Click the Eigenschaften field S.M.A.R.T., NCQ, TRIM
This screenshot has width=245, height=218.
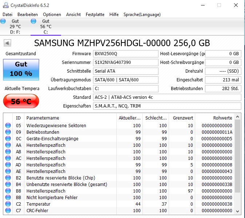click(x=167, y=106)
